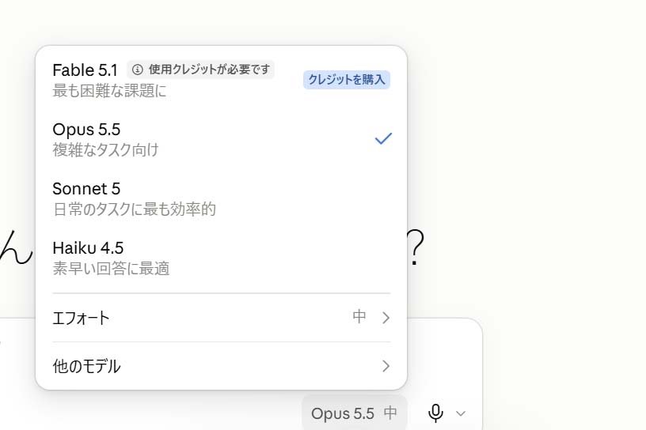
Task: Click the クレジットを購入 button
Action: 347,79
